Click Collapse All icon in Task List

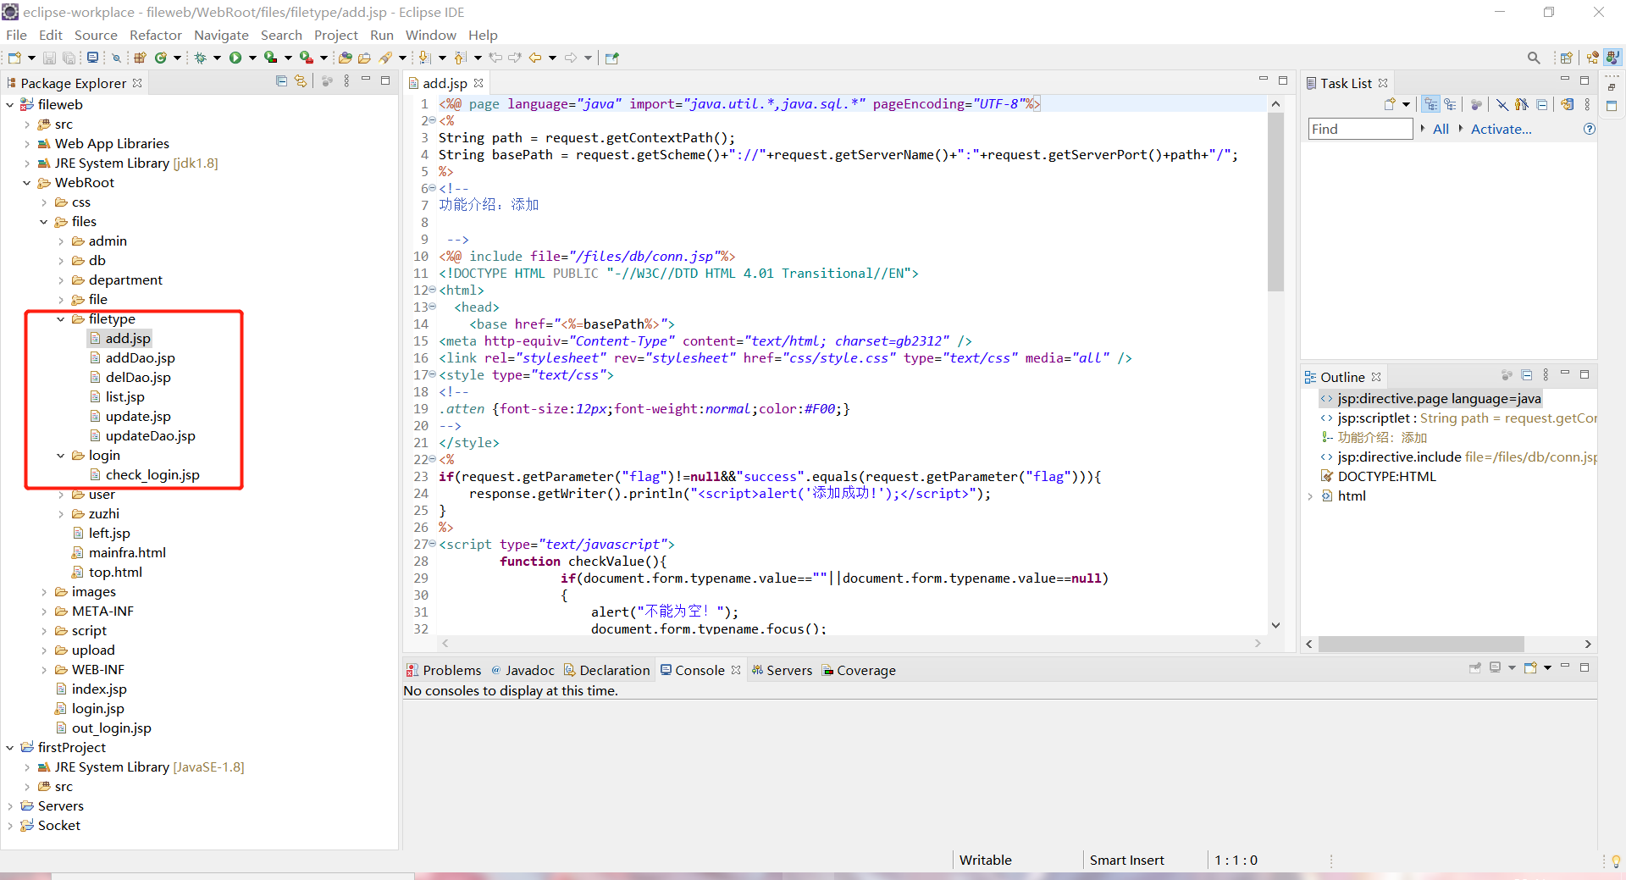pyautogui.click(x=1542, y=104)
